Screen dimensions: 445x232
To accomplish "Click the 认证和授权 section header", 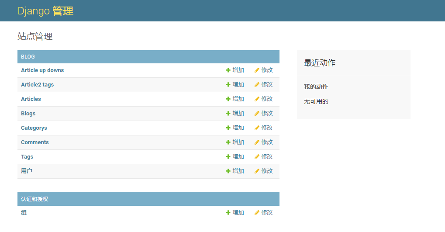I will [148, 199].
